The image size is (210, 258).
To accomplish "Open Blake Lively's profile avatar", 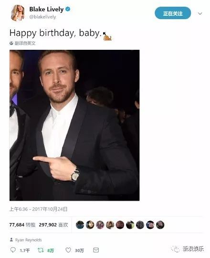I will click(x=18, y=13).
